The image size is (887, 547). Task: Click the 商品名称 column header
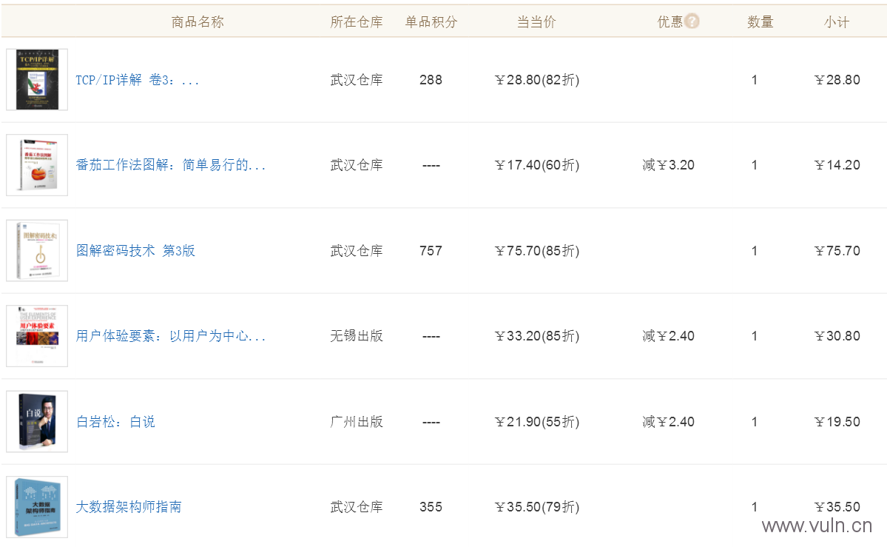198,22
